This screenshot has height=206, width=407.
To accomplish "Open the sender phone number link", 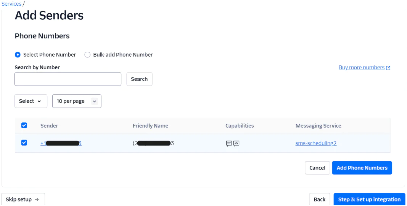I will 61,143.
